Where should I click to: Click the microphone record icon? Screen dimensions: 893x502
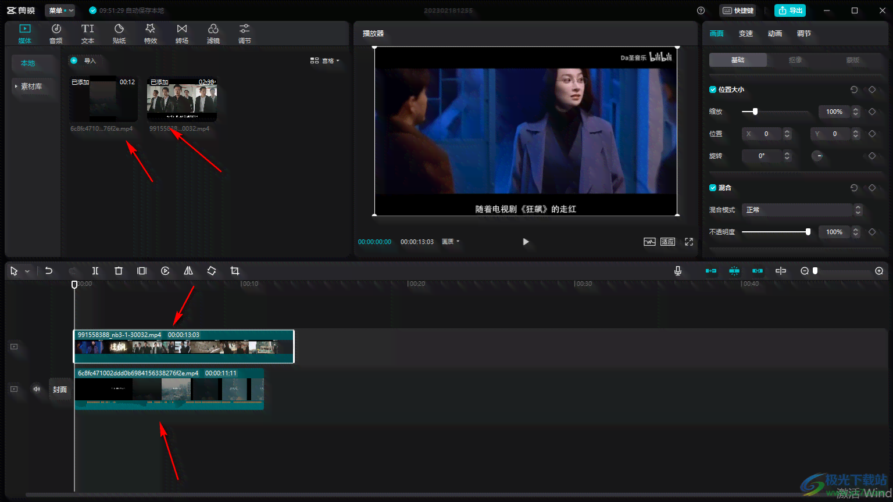678,271
